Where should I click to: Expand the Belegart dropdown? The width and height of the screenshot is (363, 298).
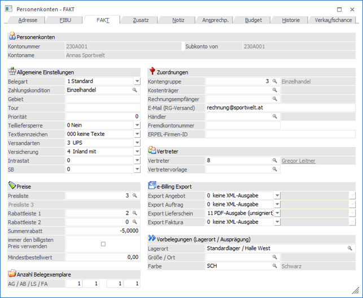(137, 81)
